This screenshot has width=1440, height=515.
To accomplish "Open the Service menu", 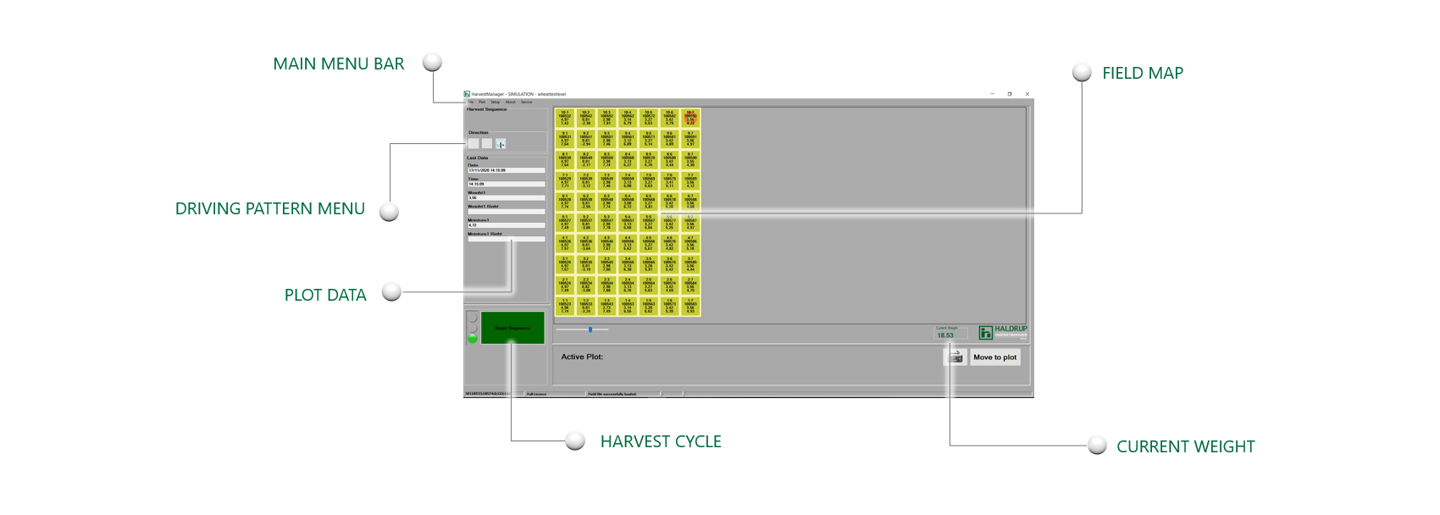I will (526, 102).
